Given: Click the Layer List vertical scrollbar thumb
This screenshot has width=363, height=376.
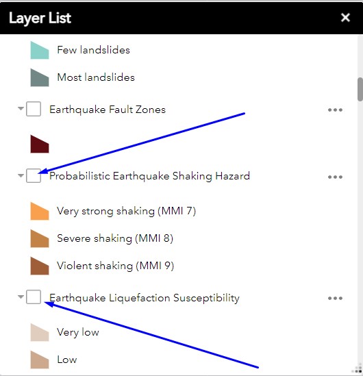Looking at the screenshot, I should tap(360, 90).
